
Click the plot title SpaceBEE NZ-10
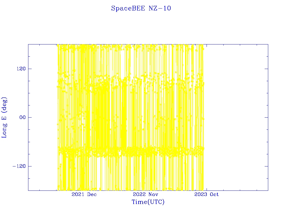(x=141, y=9)
